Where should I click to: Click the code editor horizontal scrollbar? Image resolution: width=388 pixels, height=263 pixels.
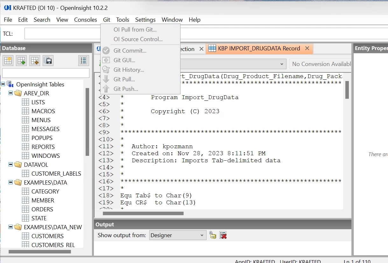click(x=143, y=213)
